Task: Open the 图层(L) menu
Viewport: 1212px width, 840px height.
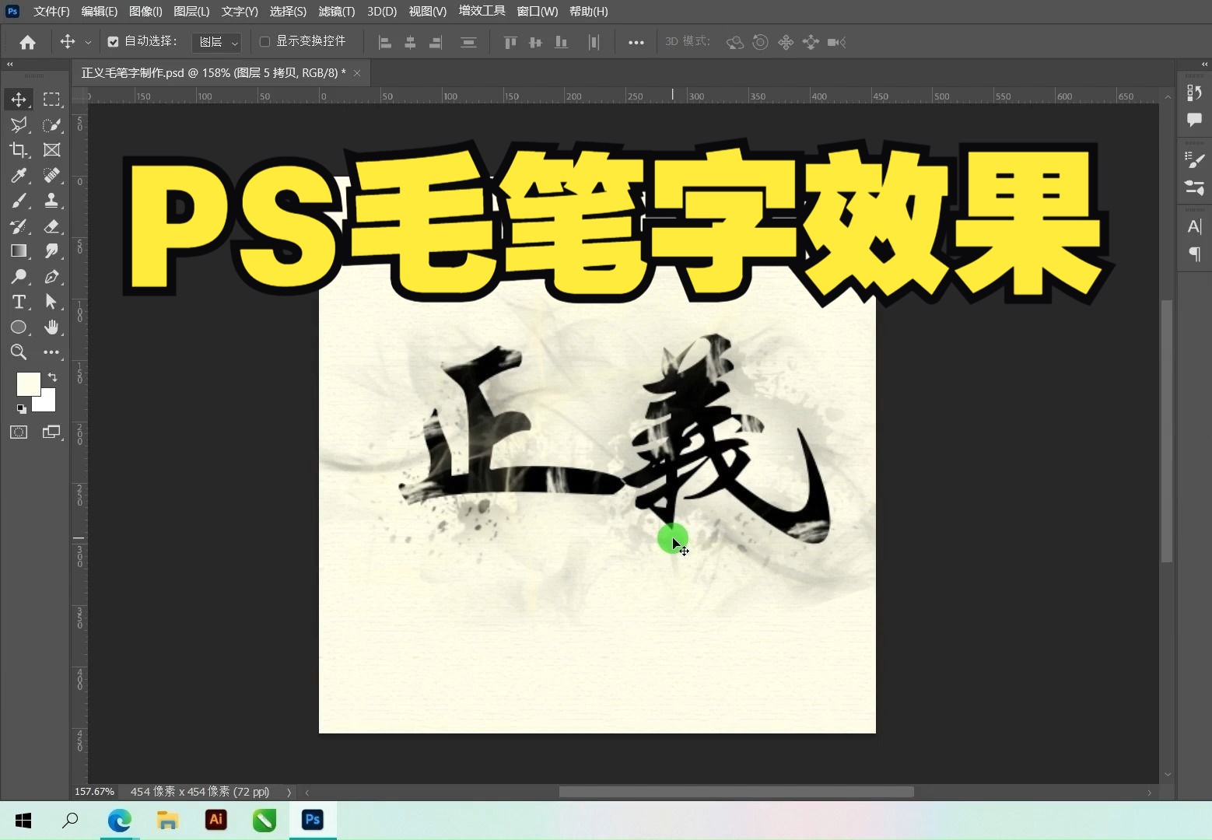Action: click(x=191, y=12)
